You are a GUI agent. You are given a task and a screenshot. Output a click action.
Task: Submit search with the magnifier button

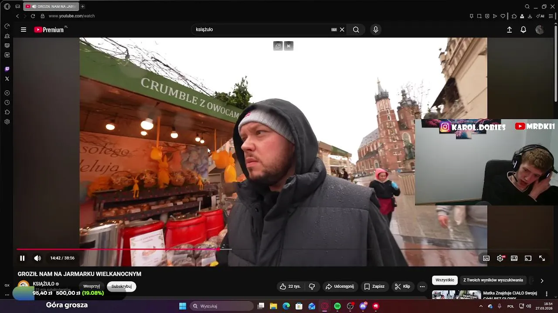point(356,30)
